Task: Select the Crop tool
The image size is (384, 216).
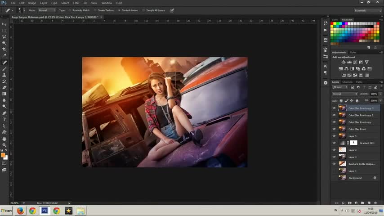Action: coord(4,49)
